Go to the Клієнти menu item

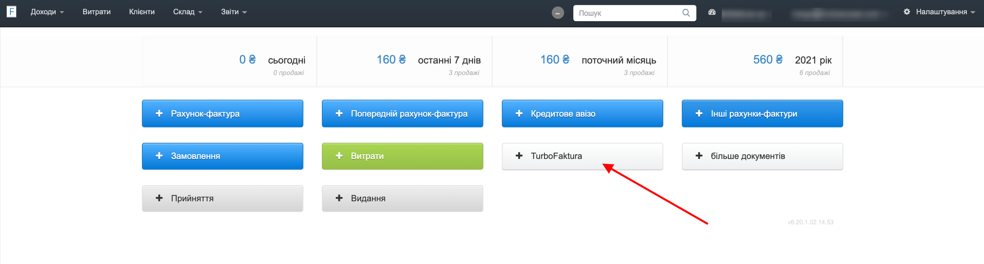pos(142,12)
